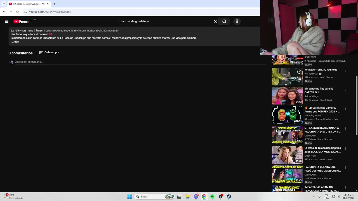This screenshot has height=201, width=358.
Task: Open La Rosa de Guadalupe 19:48 thumbnail
Action: pyautogui.click(x=287, y=155)
